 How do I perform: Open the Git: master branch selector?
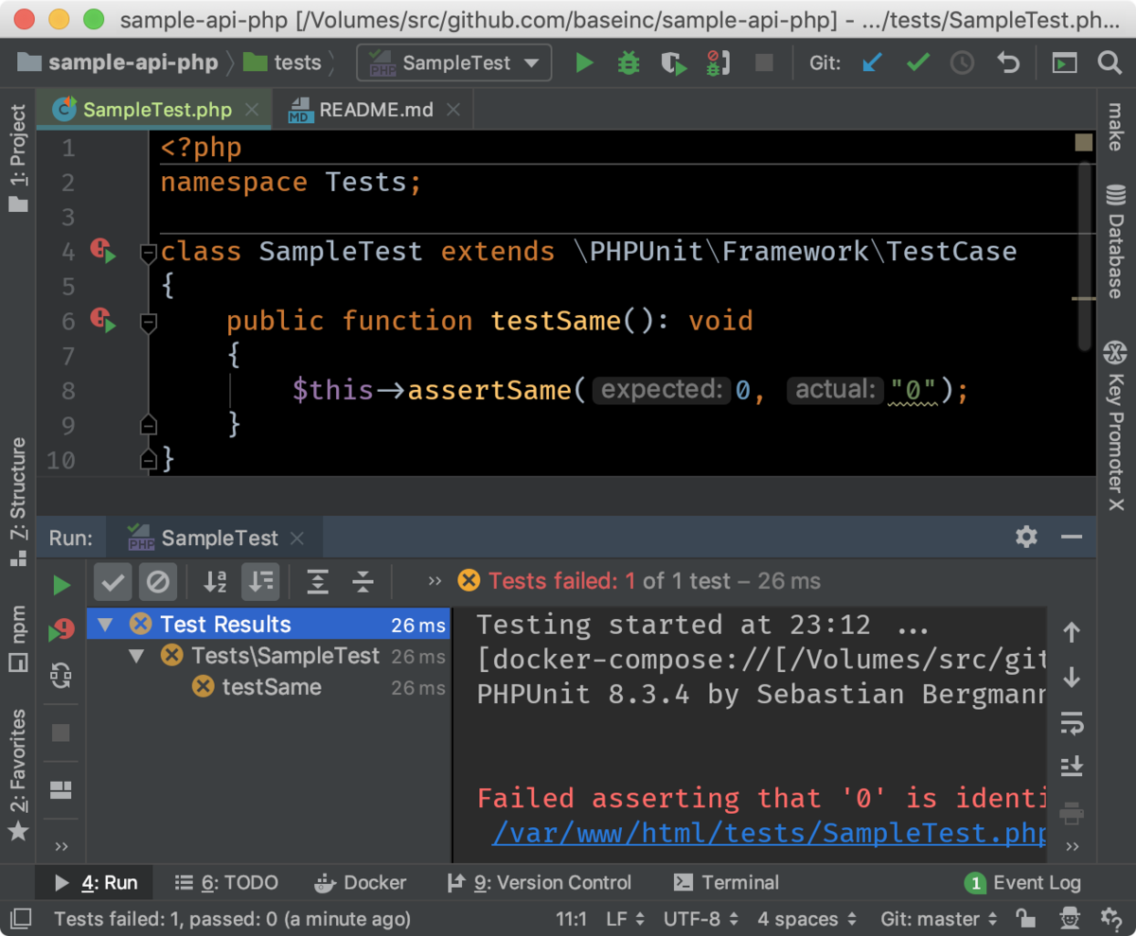coord(939,918)
